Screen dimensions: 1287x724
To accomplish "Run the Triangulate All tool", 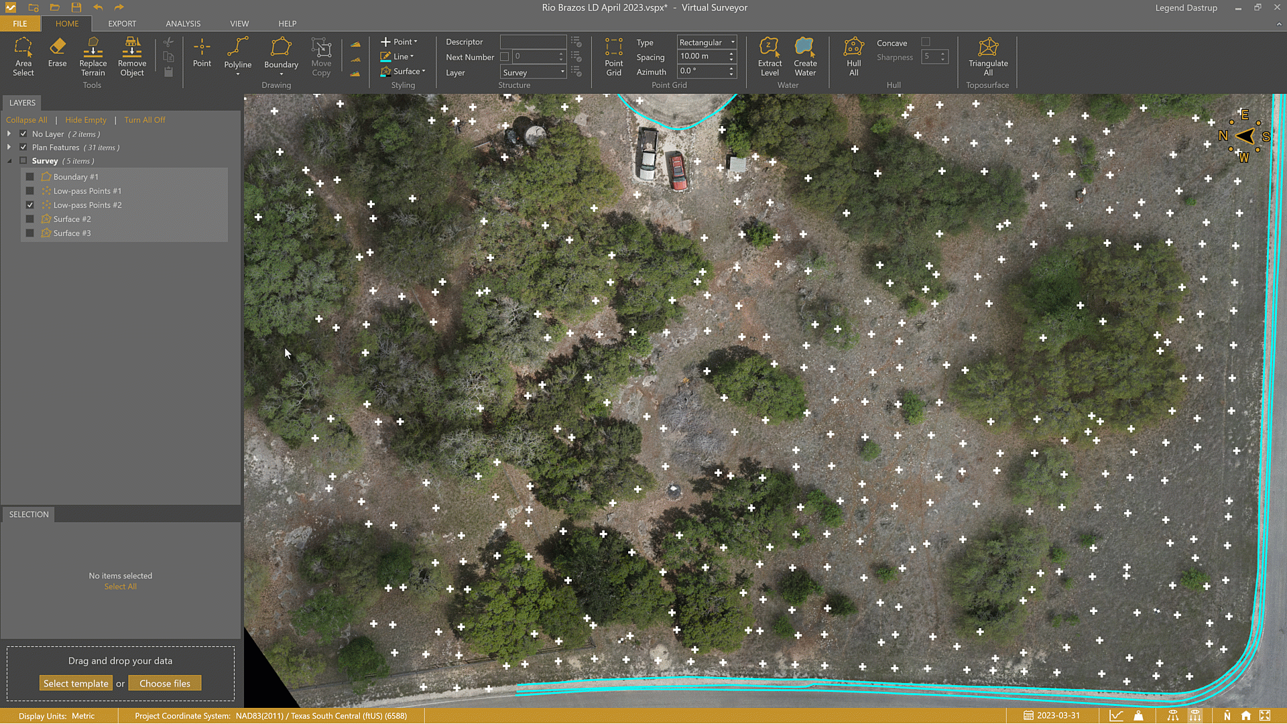I will (987, 56).
